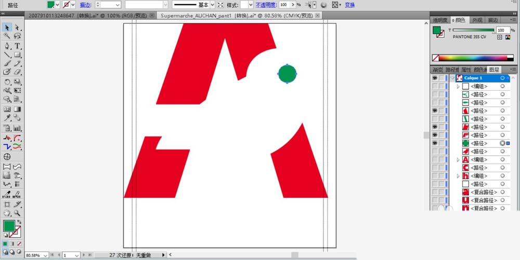Screen dimensions: 520x260
Task: Click the Default Fill and Stroke icon
Action: 6,236
